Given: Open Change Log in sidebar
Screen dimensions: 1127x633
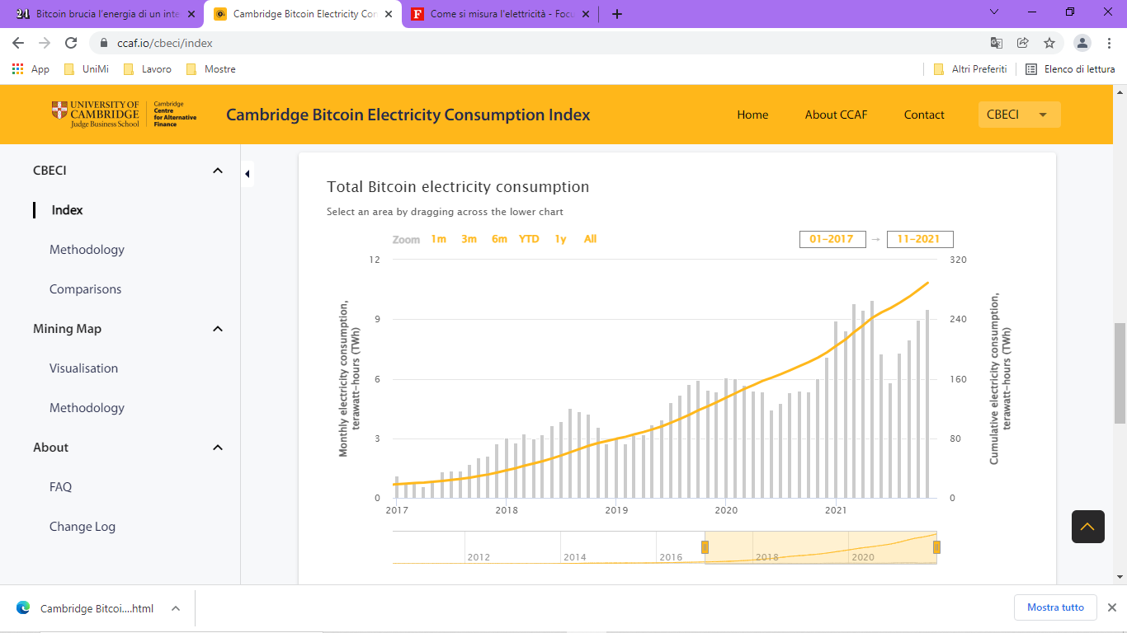Looking at the screenshot, I should point(82,527).
